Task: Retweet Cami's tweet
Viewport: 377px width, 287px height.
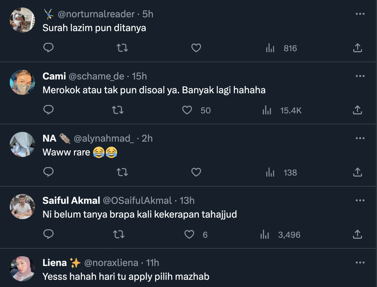Action: 118,110
